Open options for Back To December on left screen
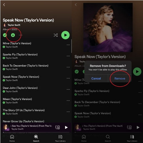 68,67
